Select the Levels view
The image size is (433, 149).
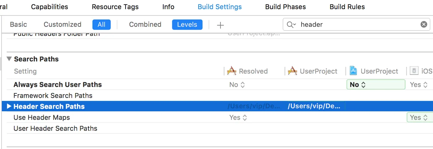[x=187, y=24]
